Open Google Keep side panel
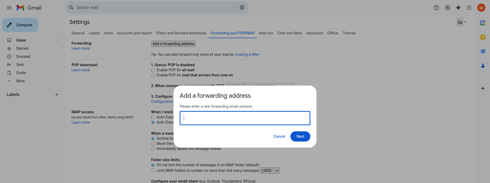 [483, 37]
